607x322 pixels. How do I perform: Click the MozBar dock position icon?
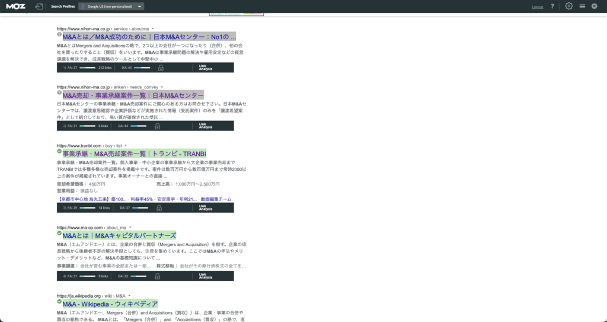[x=582, y=6]
